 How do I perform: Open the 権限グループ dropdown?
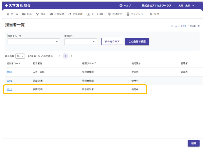point(34,42)
